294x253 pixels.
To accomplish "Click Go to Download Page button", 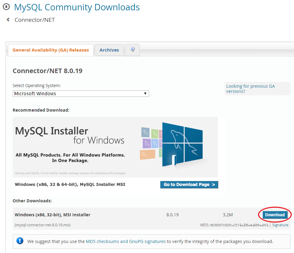I will 189,184.
